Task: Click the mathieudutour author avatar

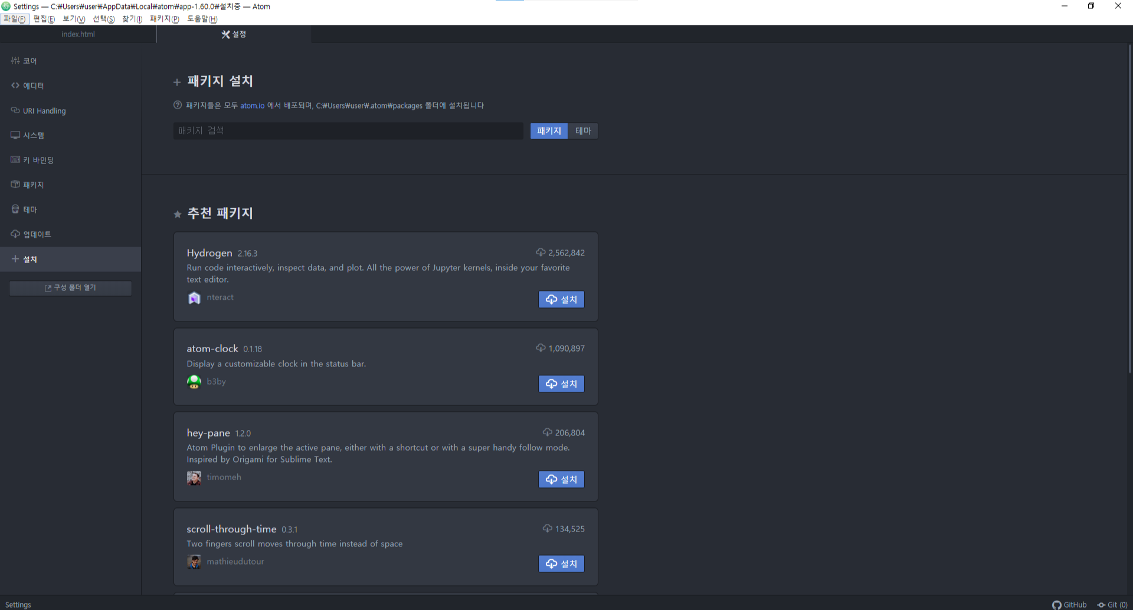Action: click(x=194, y=562)
